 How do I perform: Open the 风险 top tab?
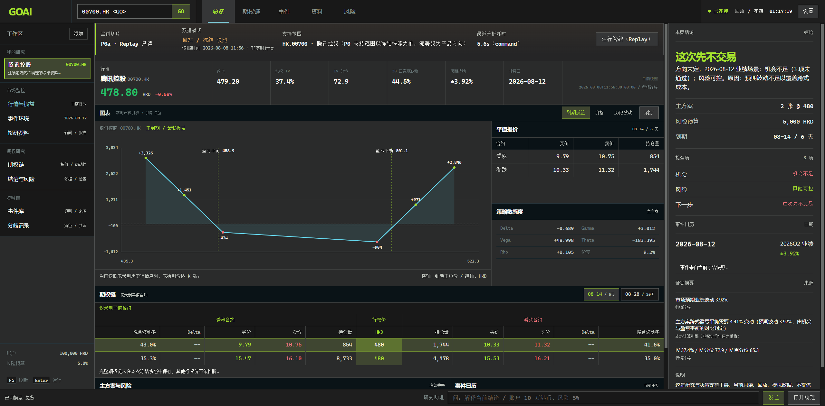[x=350, y=12]
